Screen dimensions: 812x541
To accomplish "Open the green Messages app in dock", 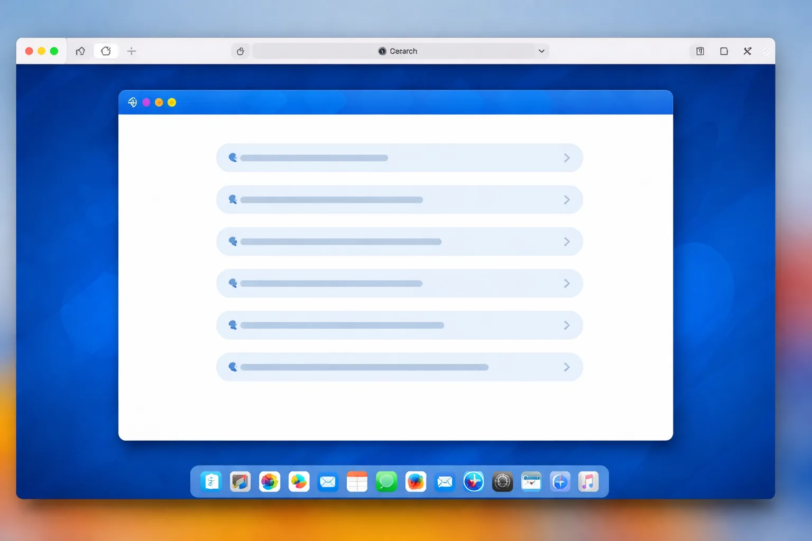I will click(x=386, y=482).
